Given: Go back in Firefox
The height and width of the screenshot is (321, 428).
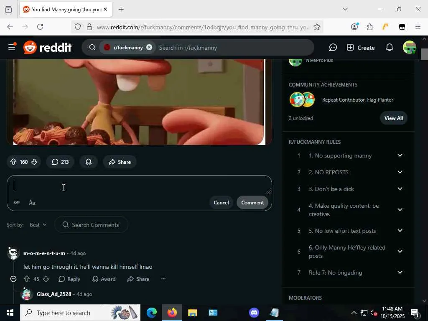Looking at the screenshot, I should 10,27.
